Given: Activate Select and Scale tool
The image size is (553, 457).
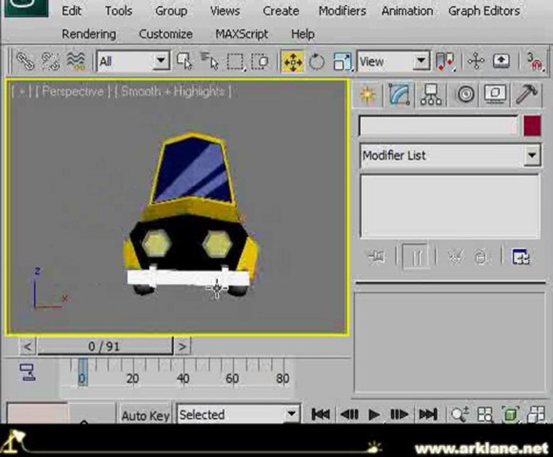Looking at the screenshot, I should pyautogui.click(x=342, y=62).
